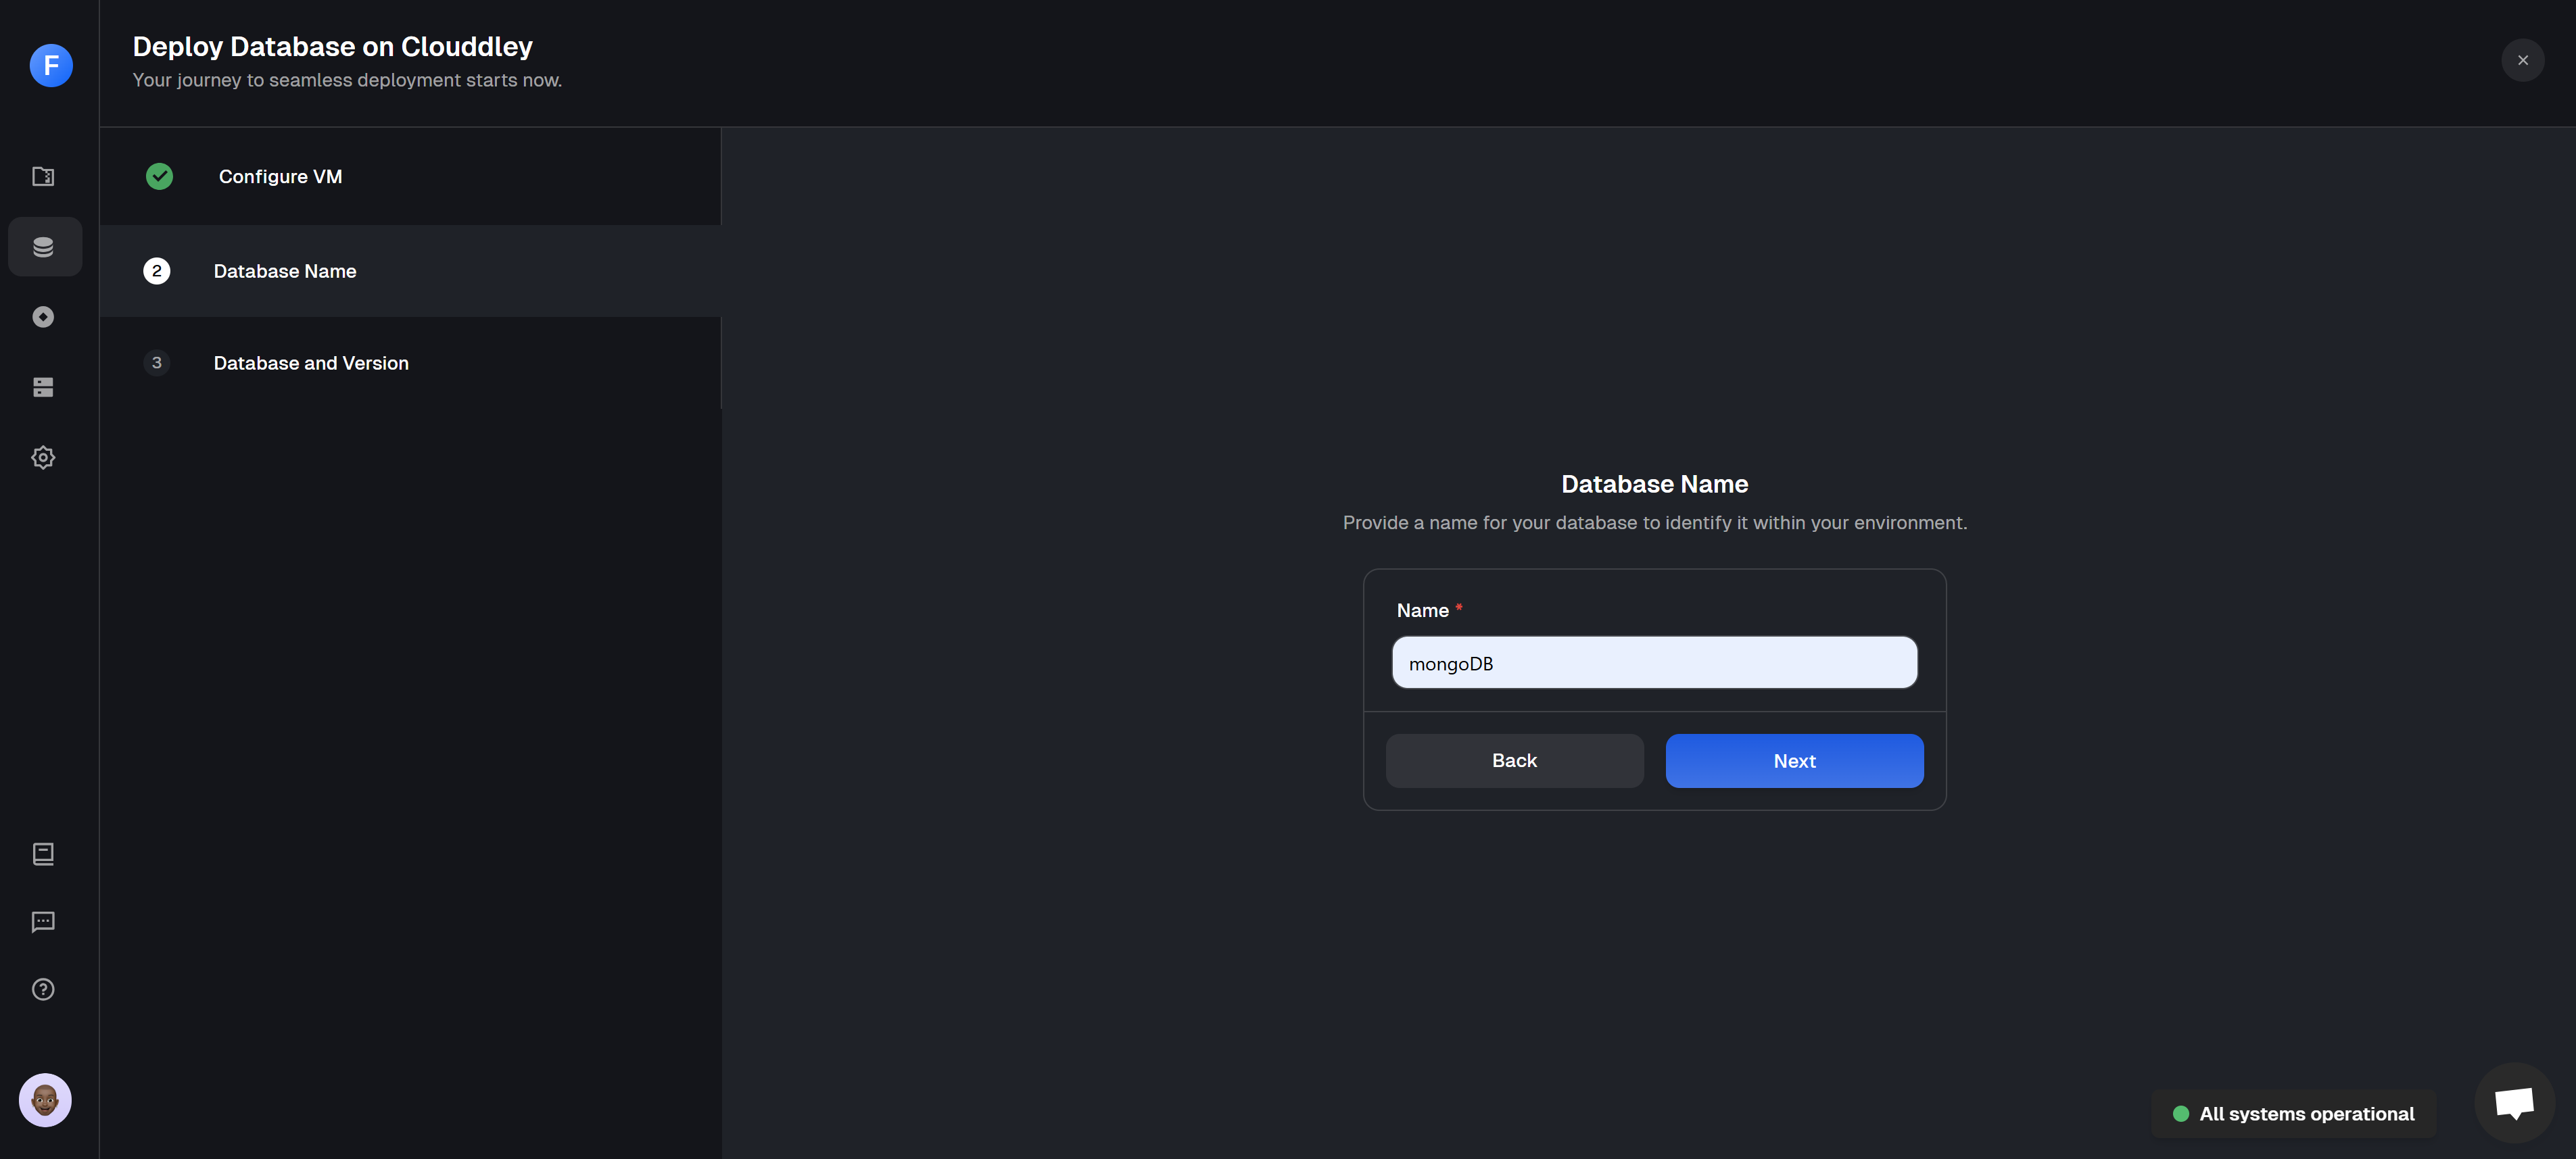The image size is (2576, 1159).
Task: Close the deploy database wizard
Action: [x=2522, y=61]
